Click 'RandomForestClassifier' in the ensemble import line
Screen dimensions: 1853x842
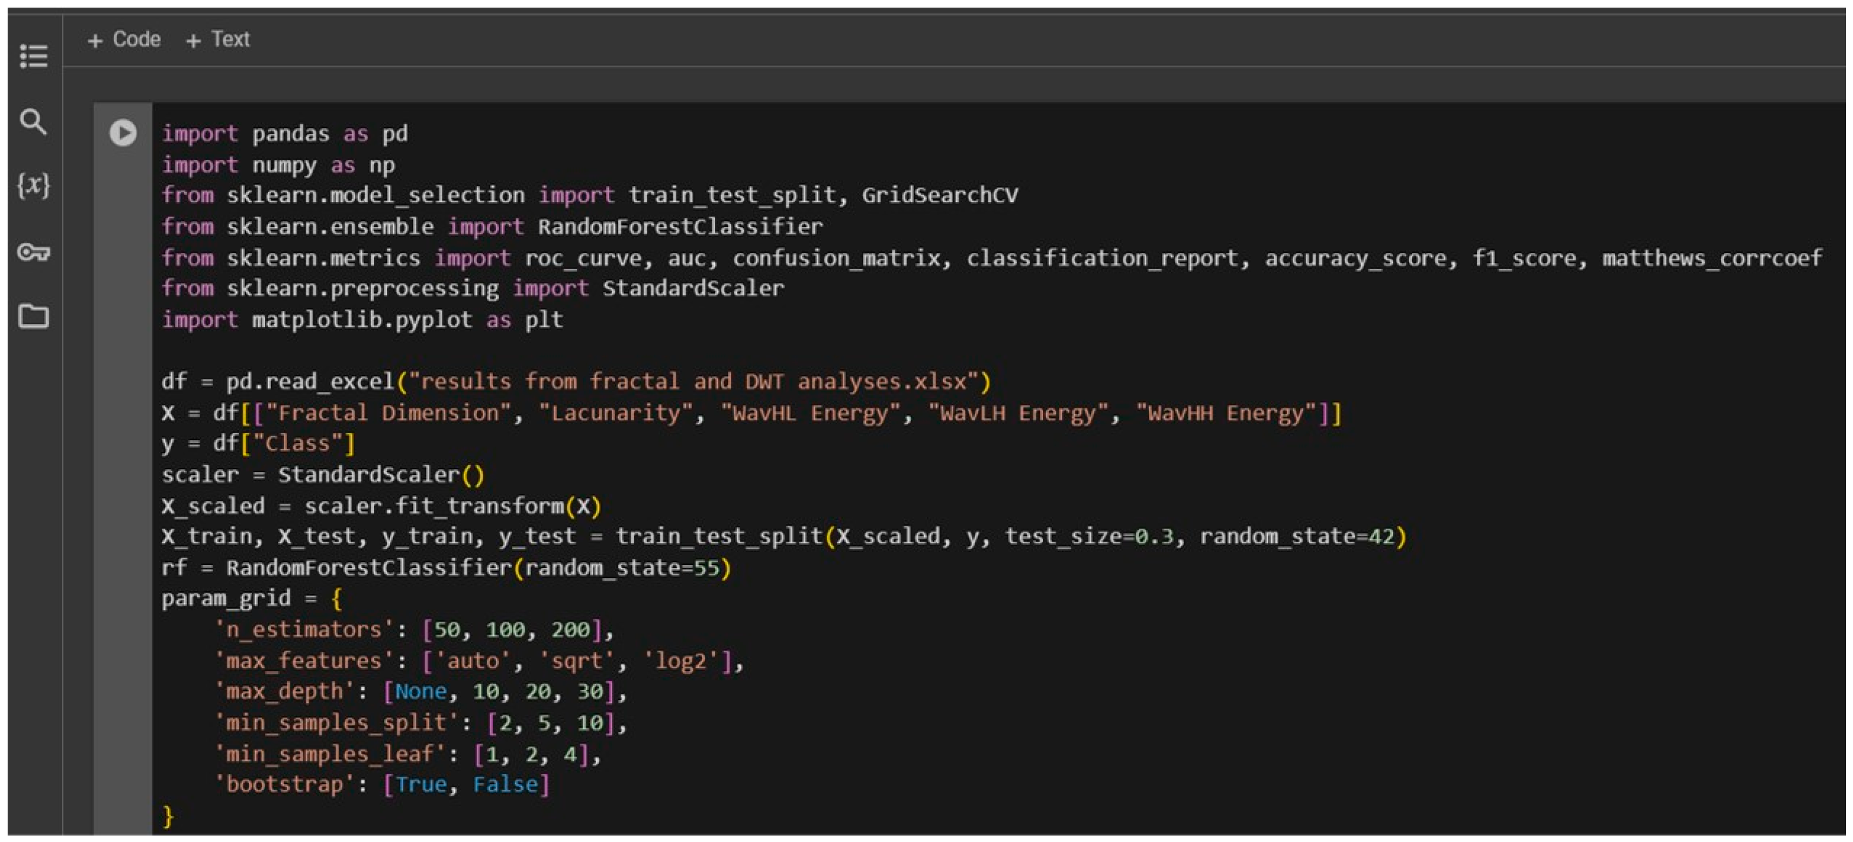[680, 227]
